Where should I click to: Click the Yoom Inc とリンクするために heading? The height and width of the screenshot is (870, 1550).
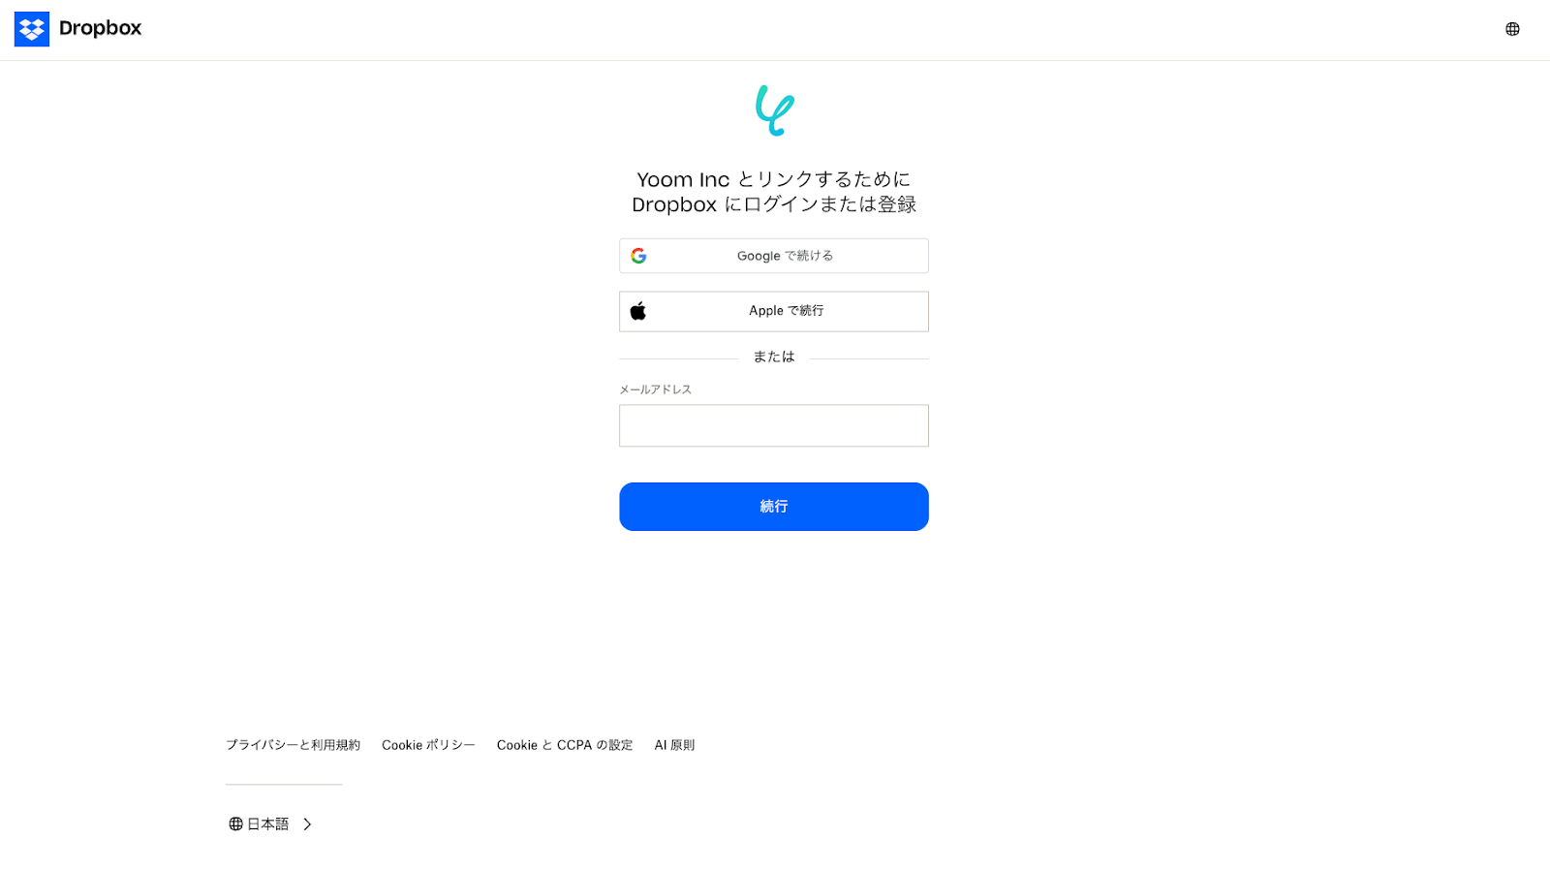(x=774, y=179)
